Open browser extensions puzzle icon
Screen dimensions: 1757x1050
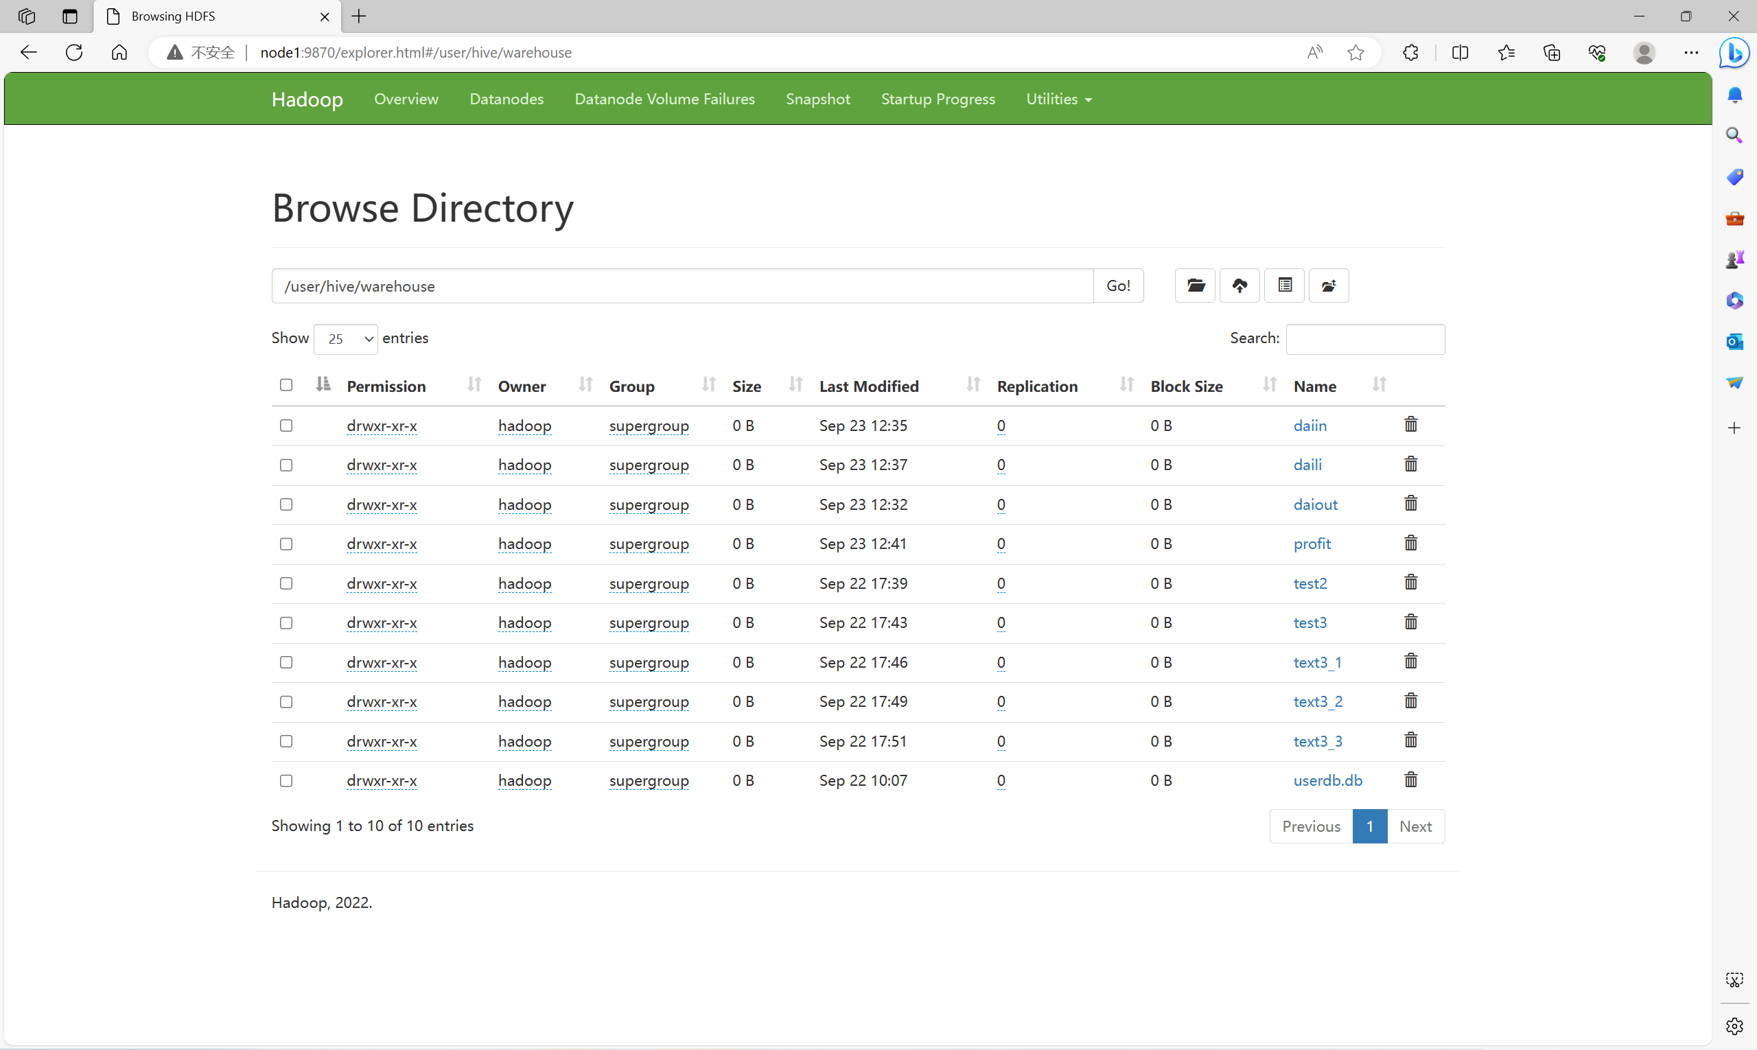(x=1410, y=52)
